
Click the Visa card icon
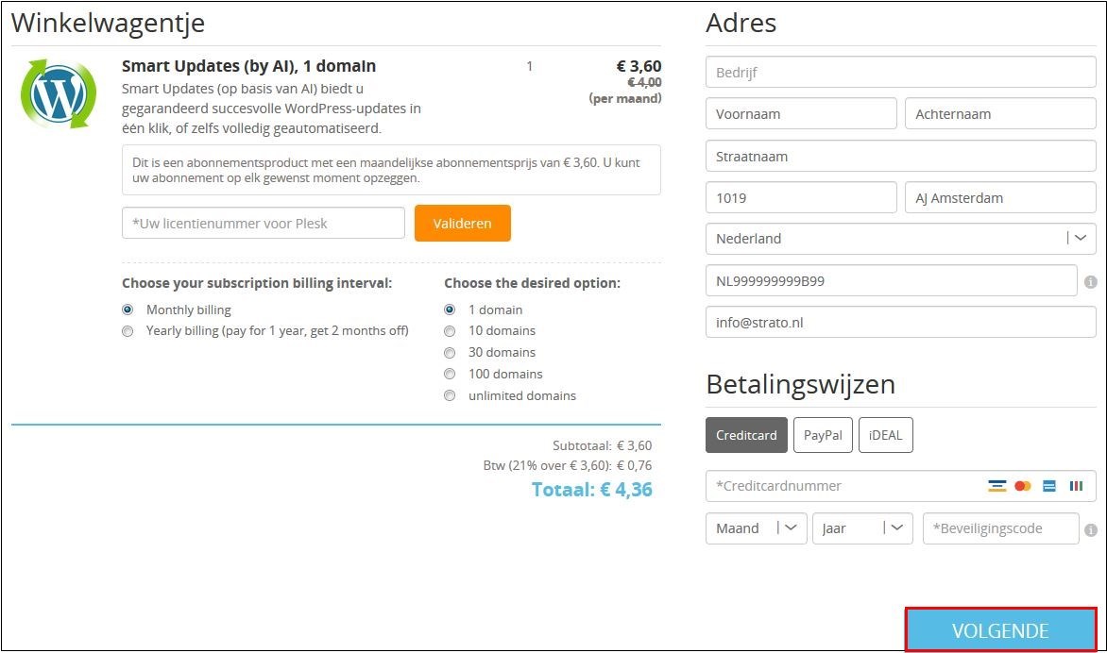tap(996, 485)
